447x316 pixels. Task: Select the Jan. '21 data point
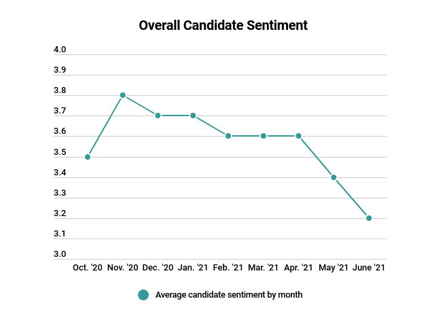click(x=193, y=116)
